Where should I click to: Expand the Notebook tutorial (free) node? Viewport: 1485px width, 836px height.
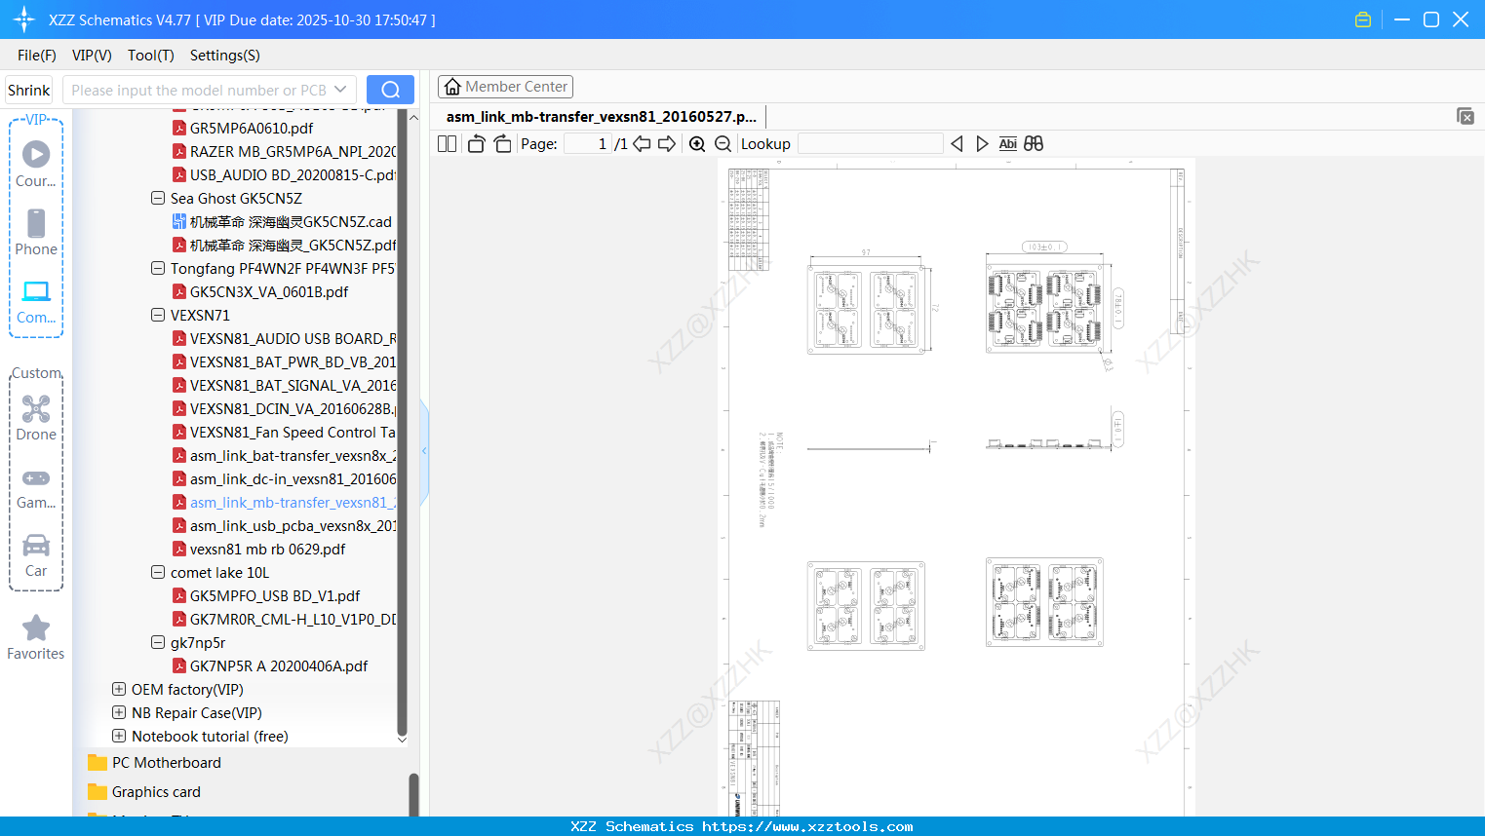pyautogui.click(x=119, y=736)
